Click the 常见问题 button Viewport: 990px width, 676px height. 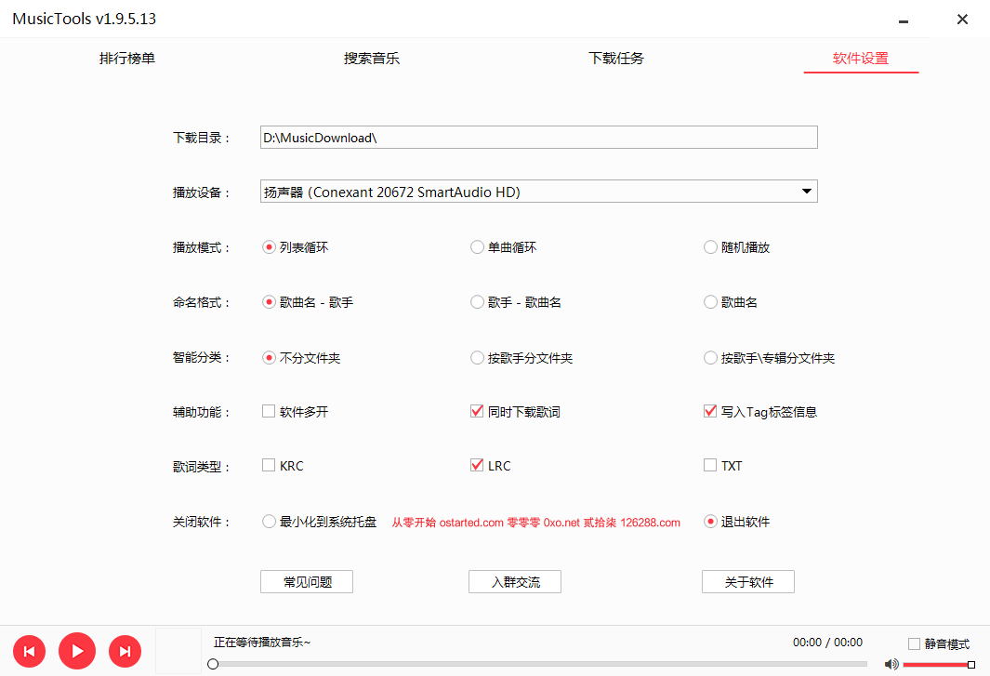(x=307, y=582)
